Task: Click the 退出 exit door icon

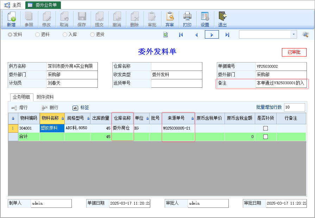Action: tap(222, 16)
